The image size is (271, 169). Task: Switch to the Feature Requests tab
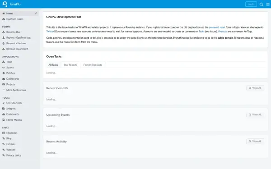point(93,65)
